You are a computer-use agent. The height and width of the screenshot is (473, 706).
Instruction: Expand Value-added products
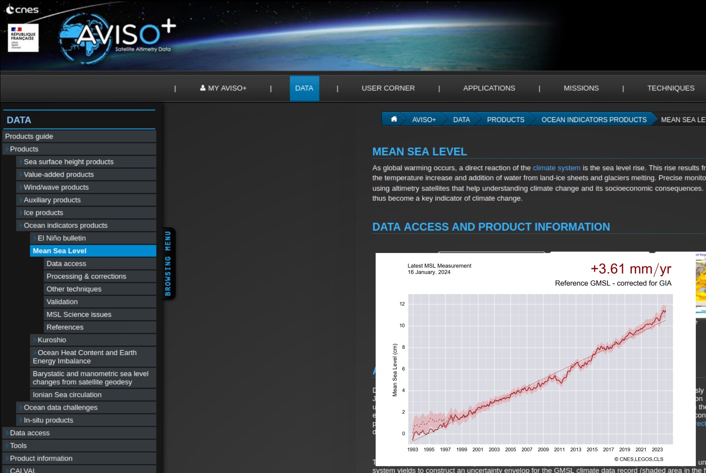coord(86,174)
